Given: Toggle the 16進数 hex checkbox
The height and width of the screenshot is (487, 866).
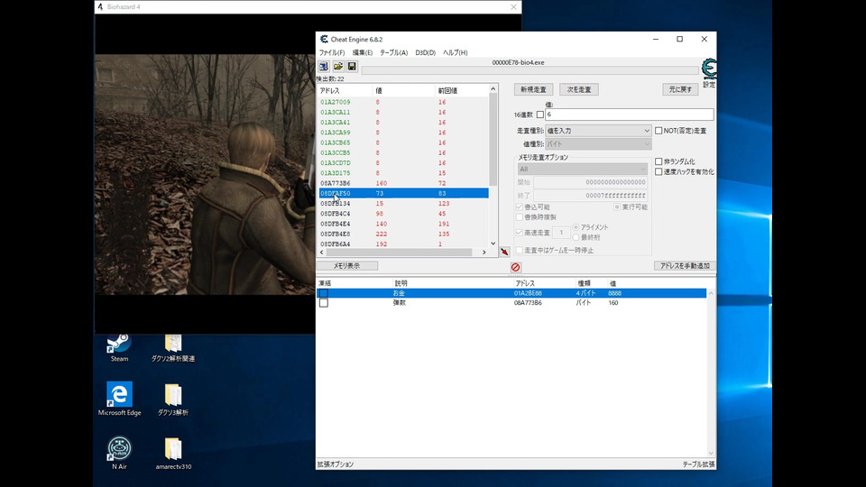Looking at the screenshot, I should [x=540, y=115].
